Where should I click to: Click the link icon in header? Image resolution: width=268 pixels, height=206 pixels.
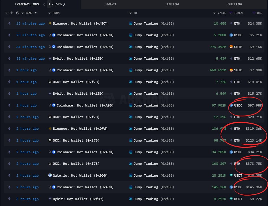point(11,13)
